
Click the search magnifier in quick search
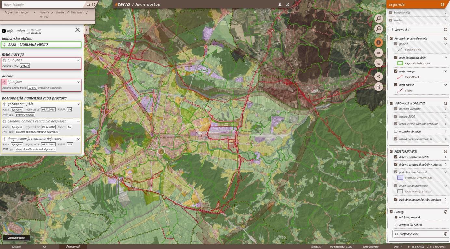click(88, 5)
